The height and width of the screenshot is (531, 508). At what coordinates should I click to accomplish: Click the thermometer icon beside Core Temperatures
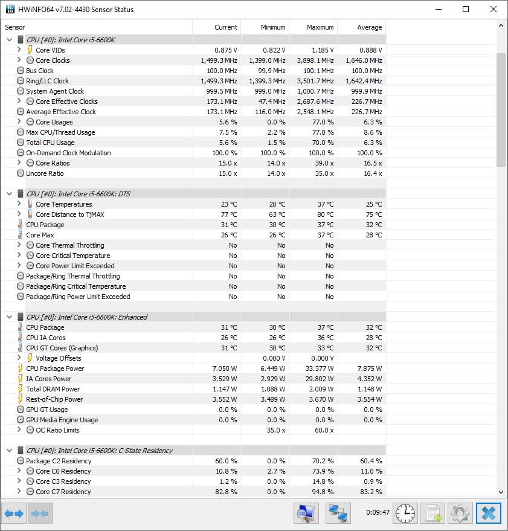pyautogui.click(x=30, y=204)
